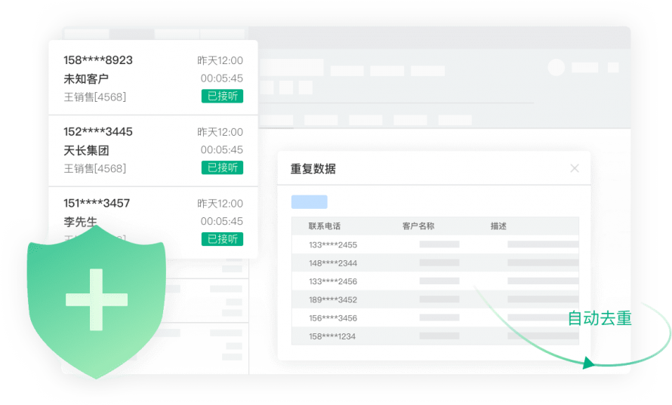Click the round avatar in header

coord(556,67)
